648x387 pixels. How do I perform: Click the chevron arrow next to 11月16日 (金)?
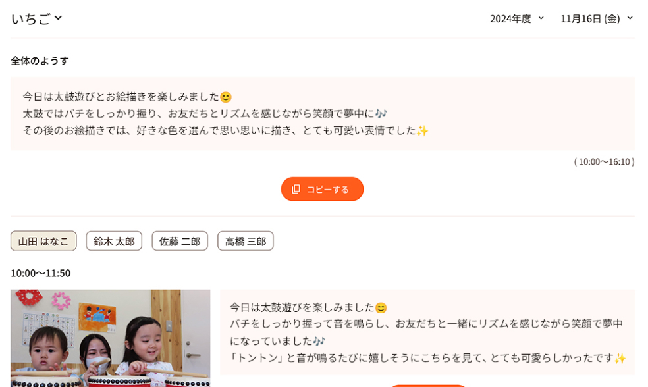[x=630, y=18]
